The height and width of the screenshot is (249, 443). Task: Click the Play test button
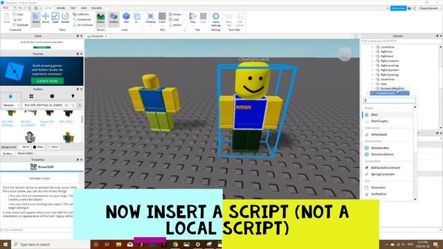click(192, 19)
